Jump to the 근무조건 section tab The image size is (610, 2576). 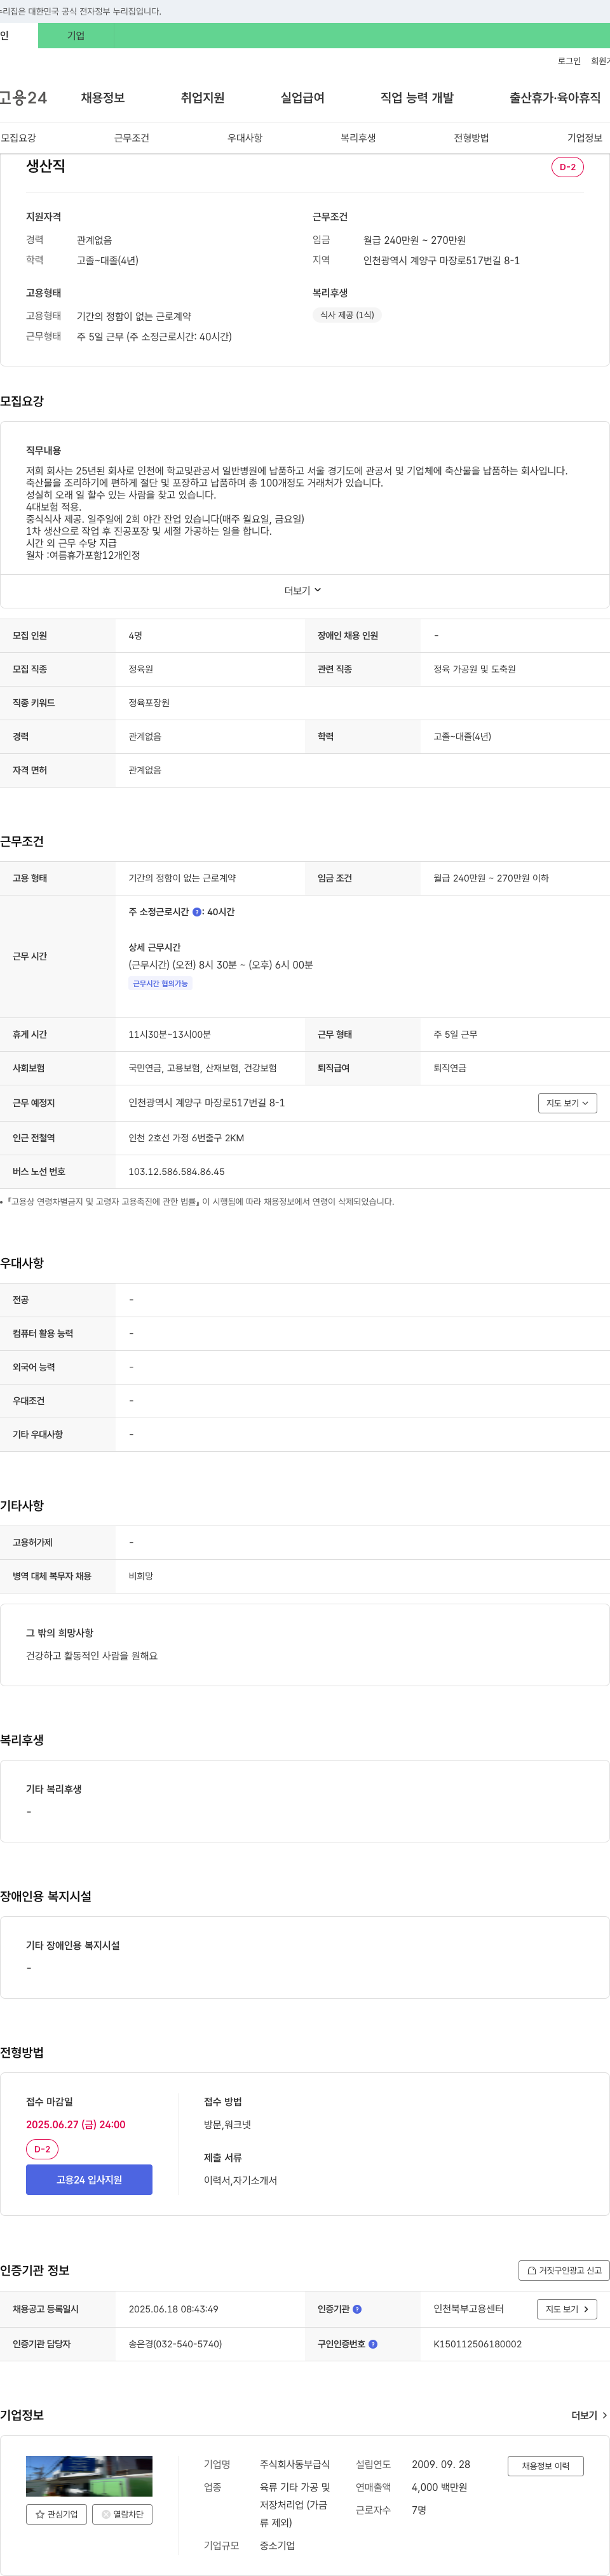(131, 138)
